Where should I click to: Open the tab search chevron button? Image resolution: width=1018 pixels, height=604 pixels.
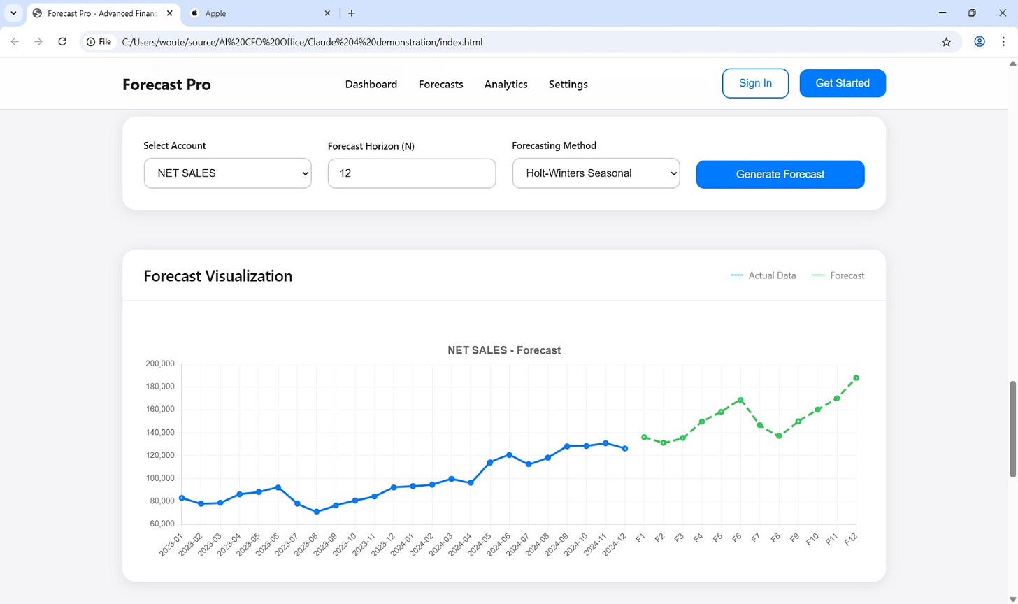coord(13,13)
